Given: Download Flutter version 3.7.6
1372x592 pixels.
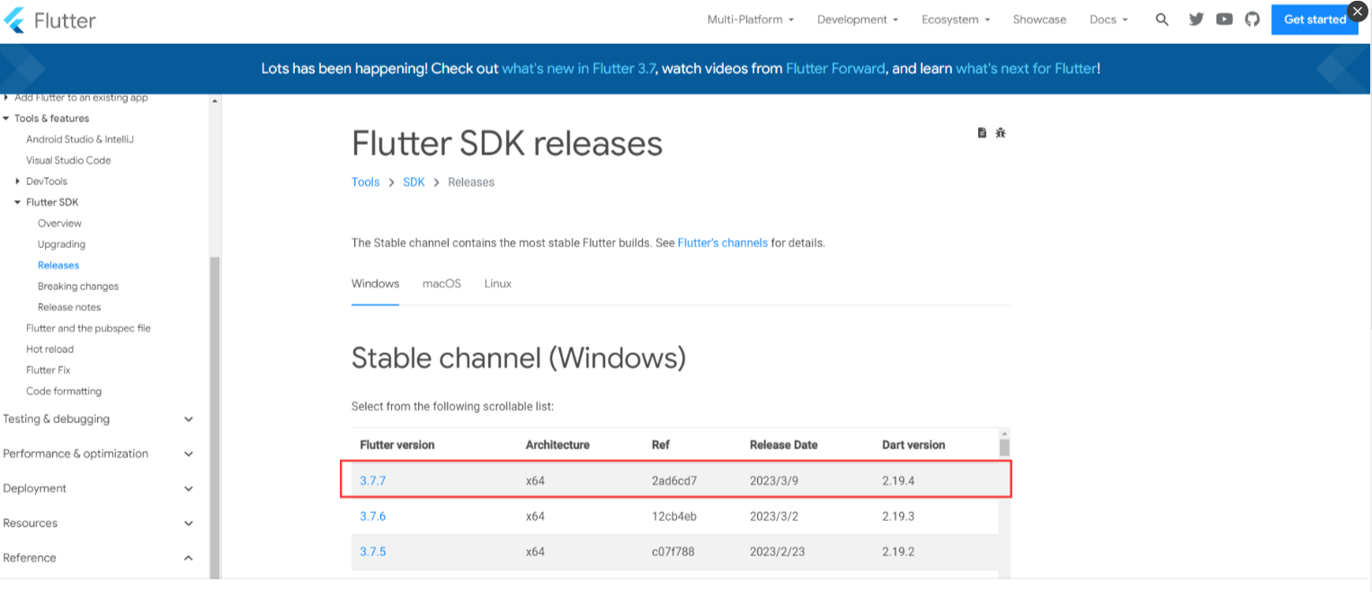Looking at the screenshot, I should coord(372,517).
